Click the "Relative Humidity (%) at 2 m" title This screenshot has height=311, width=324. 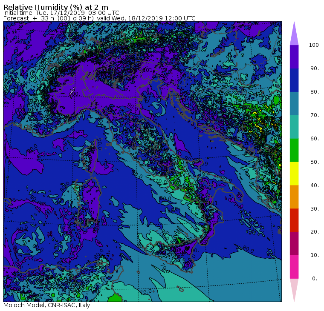(x=56, y=7)
